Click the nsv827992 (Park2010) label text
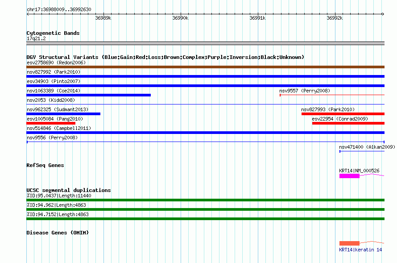The width and height of the screenshot is (397, 263). (x=54, y=72)
